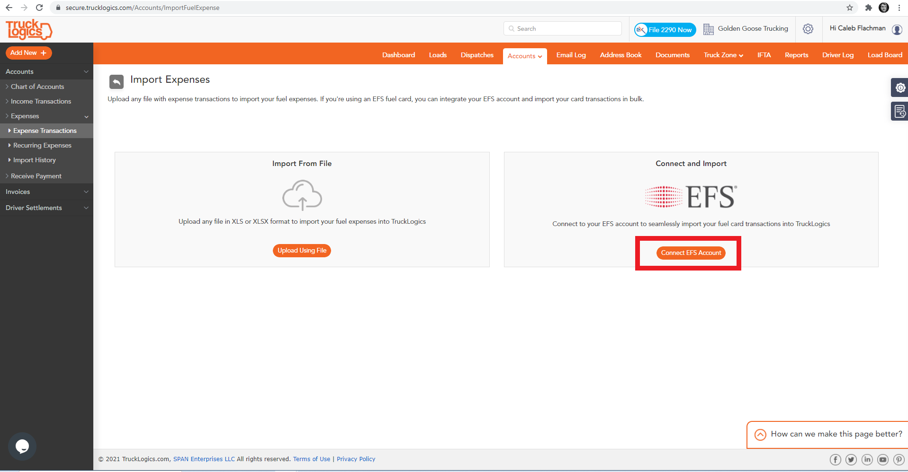Click the user profile avatar icon
The image size is (908, 472).
point(897,29)
